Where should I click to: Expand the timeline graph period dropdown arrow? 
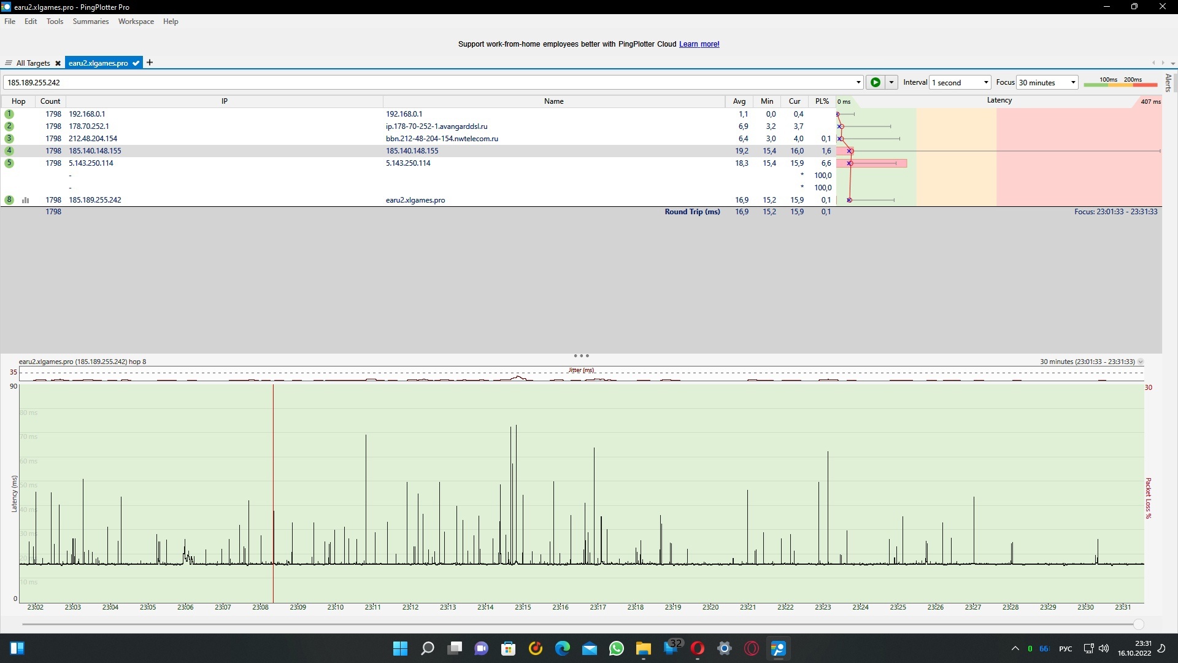click(x=1141, y=362)
